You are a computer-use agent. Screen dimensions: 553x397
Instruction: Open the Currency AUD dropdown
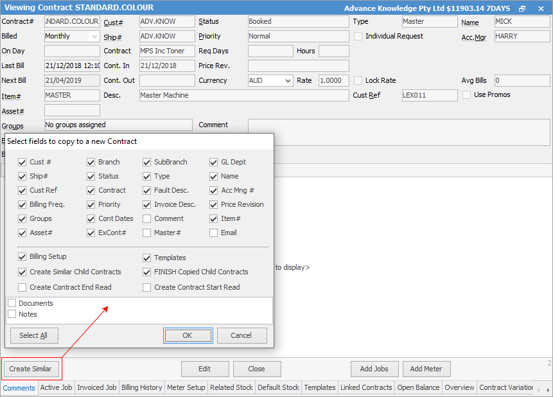(x=287, y=81)
